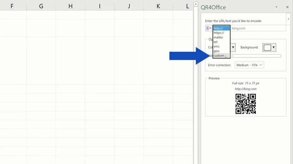The width and height of the screenshot is (293, 164).
Task: Pick the mailto: protocol option
Action: pos(222,37)
